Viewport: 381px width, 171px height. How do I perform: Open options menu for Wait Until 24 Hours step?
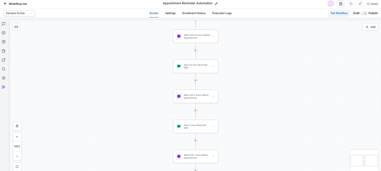point(213,36)
